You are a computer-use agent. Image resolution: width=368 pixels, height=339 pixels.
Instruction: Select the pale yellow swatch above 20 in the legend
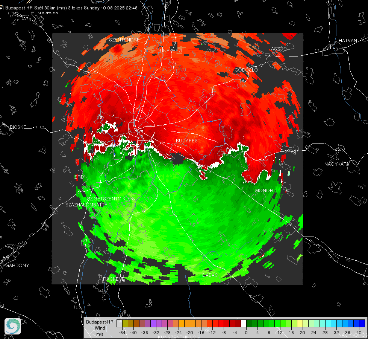(x=300, y=324)
